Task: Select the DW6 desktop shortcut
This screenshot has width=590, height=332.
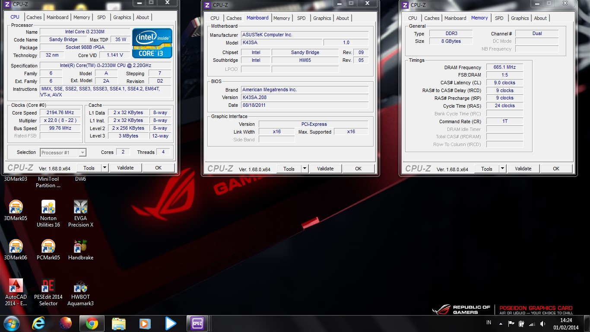Action: pos(80,179)
